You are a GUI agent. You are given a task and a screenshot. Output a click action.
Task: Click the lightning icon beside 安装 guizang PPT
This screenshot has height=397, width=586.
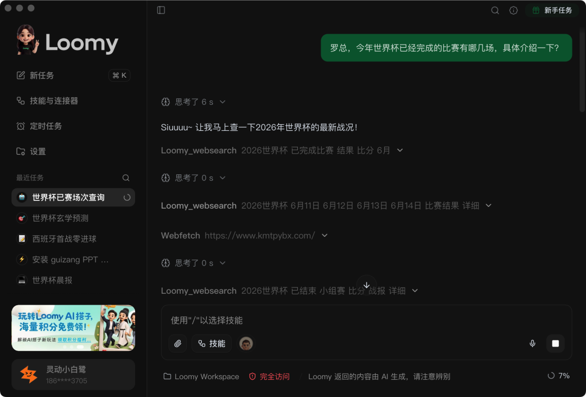(22, 259)
